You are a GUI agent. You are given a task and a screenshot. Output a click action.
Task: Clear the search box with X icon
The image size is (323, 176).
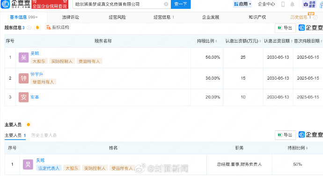(166, 4)
